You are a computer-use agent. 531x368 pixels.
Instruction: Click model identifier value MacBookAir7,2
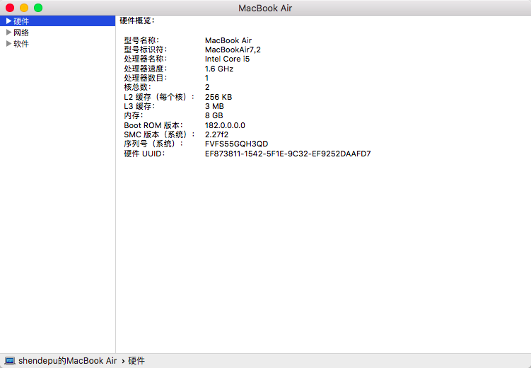[233, 50]
